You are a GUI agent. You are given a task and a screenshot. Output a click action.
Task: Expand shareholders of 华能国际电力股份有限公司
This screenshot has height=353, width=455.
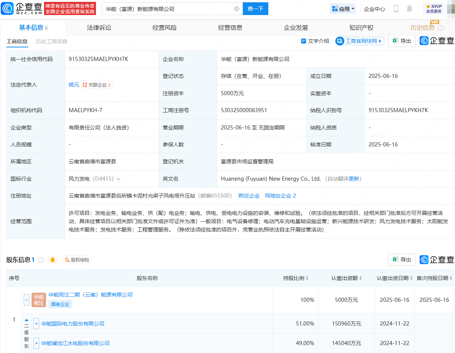coord(36,323)
